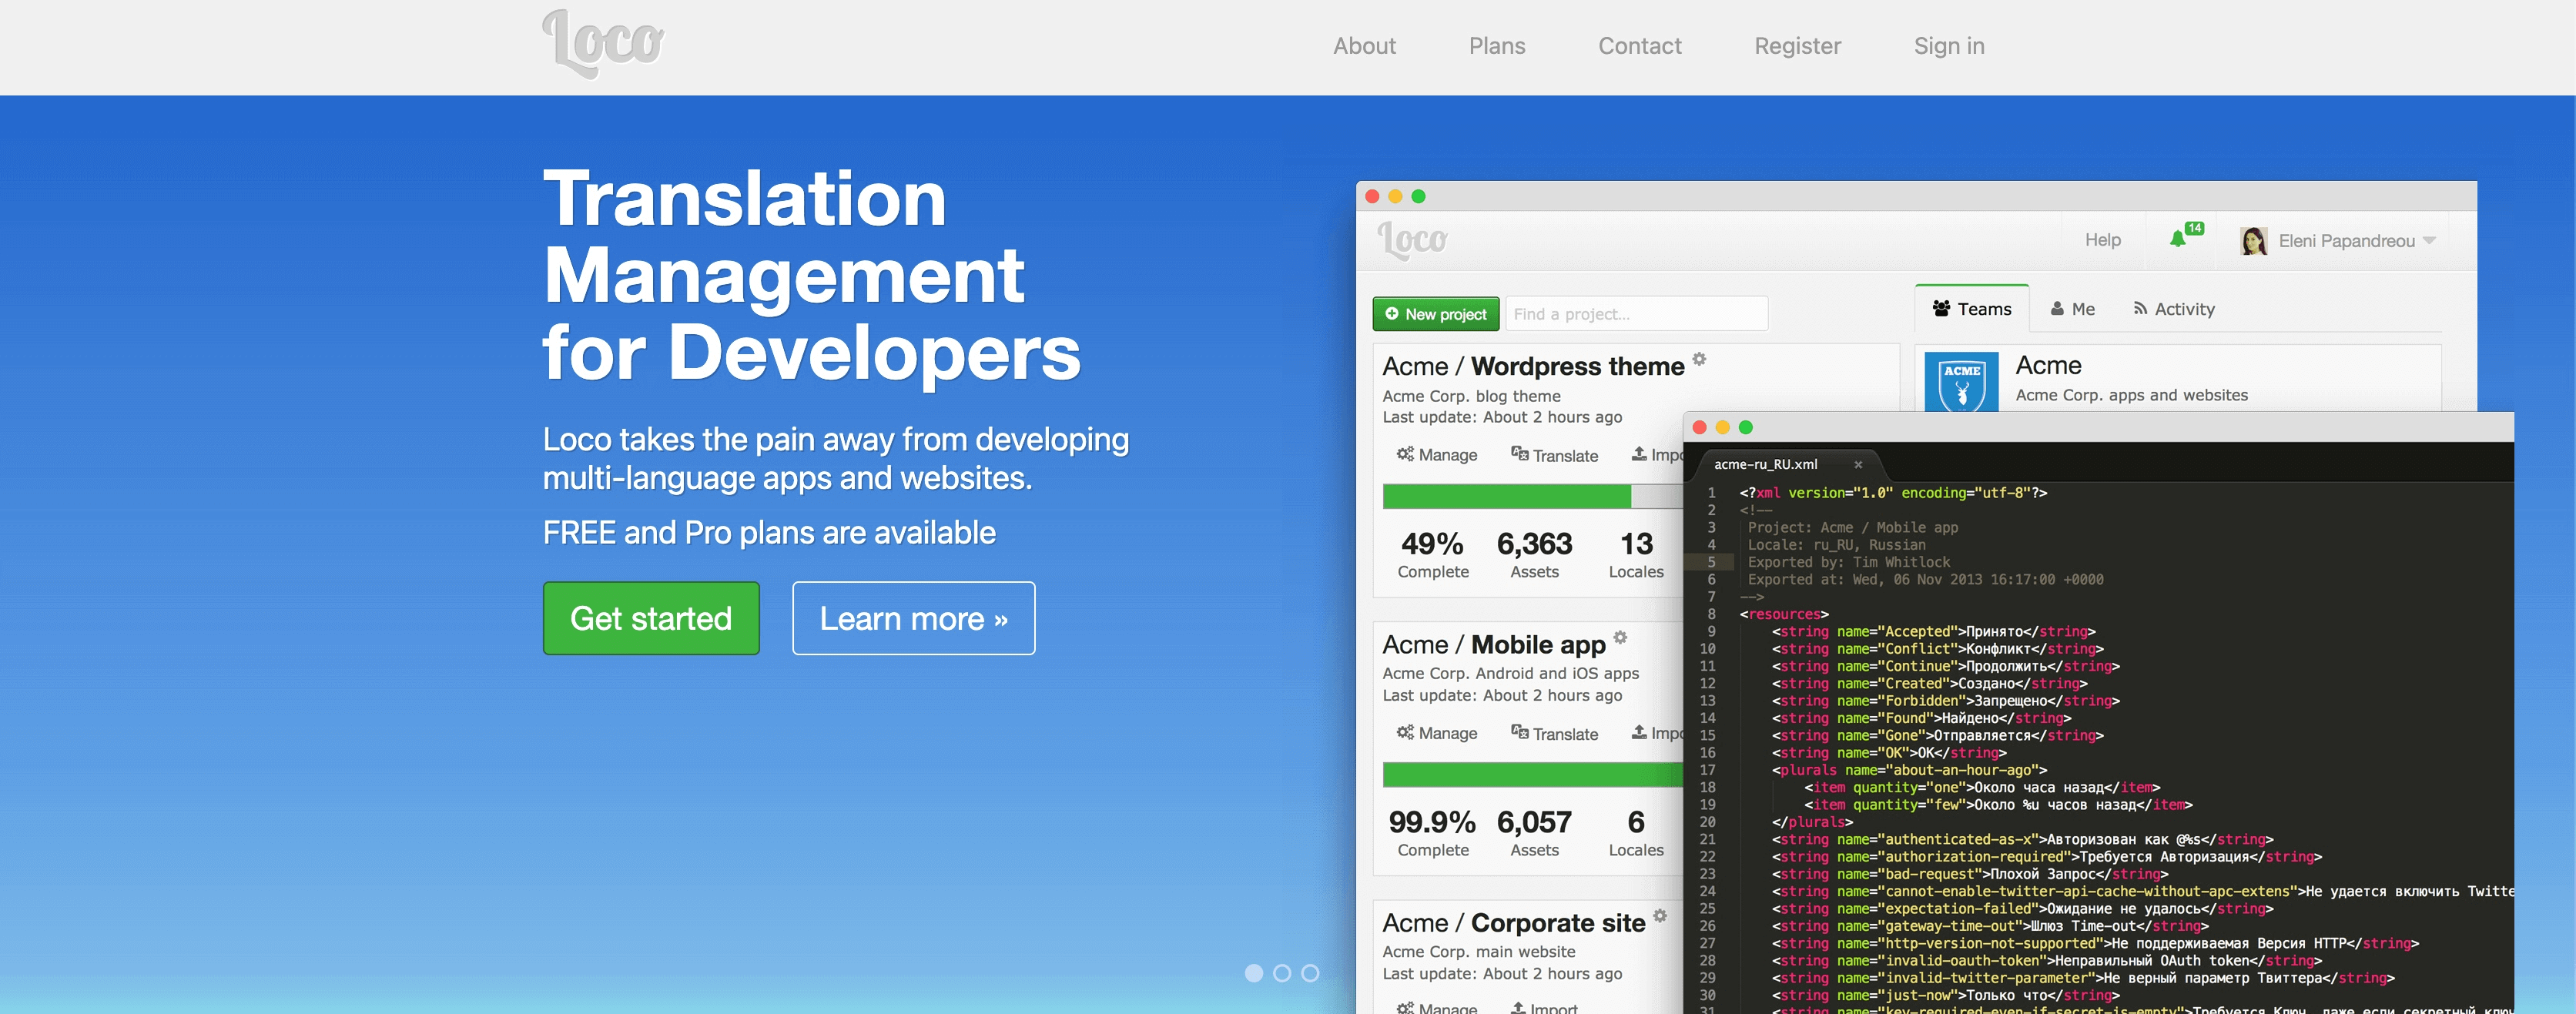Click the Loco logo inside the app window
Viewport: 2576px width, 1014px height.
coord(1412,241)
